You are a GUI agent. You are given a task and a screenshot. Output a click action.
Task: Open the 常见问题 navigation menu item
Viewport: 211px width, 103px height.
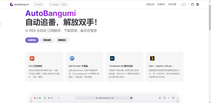pyautogui.click(x=172, y=4)
